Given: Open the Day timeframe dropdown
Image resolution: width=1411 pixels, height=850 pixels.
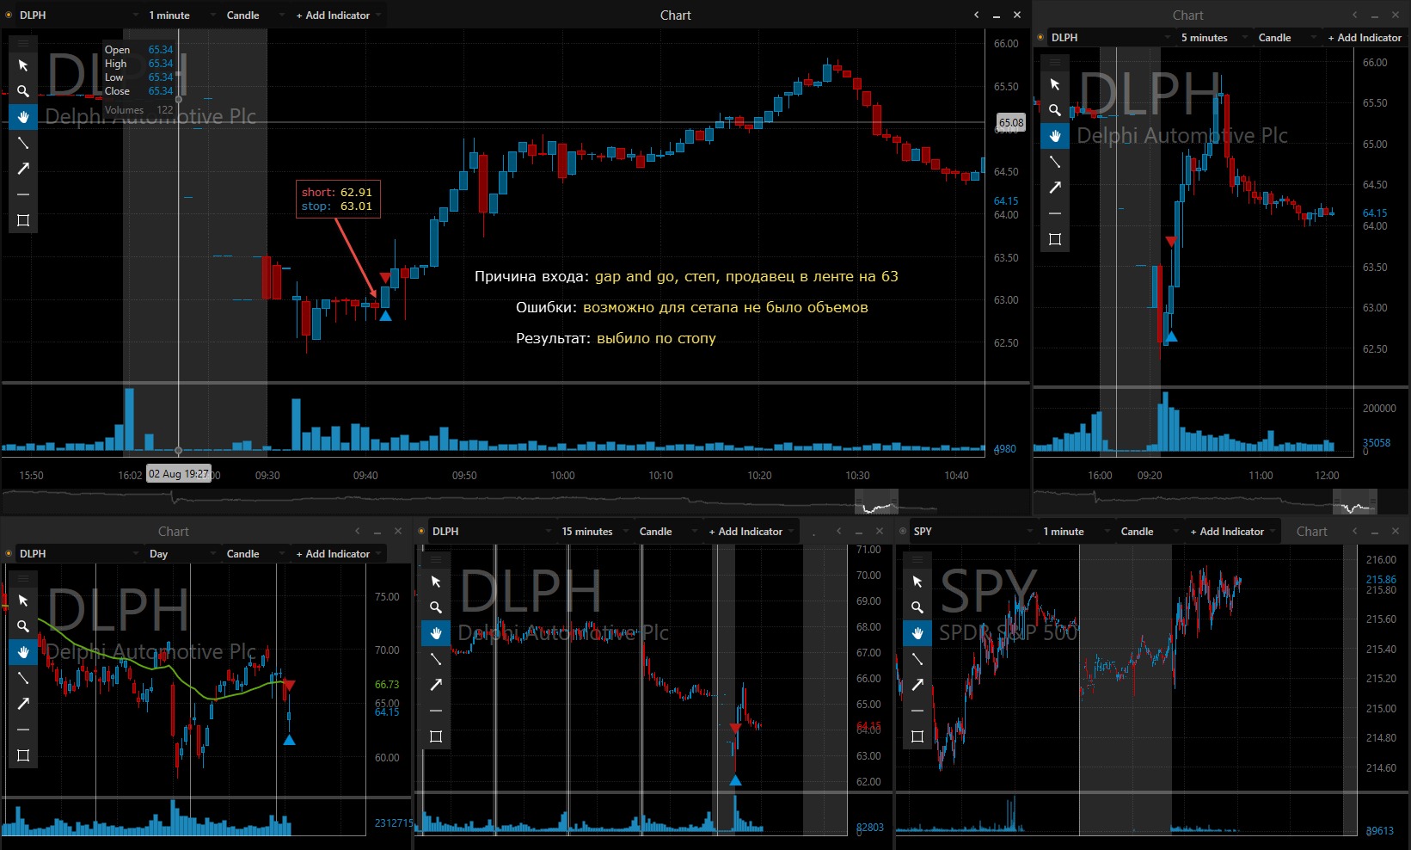Looking at the screenshot, I should (181, 554).
